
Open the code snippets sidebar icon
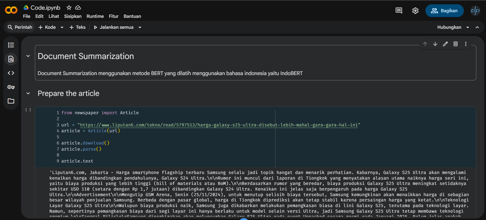11,73
